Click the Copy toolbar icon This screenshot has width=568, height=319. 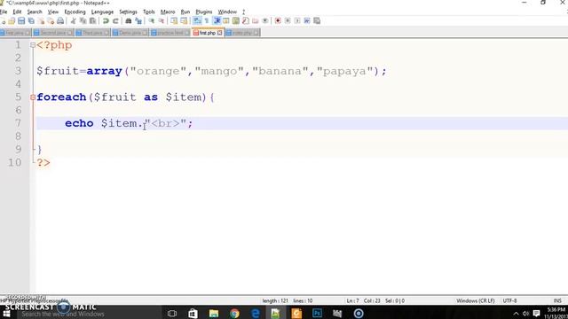(83, 21)
